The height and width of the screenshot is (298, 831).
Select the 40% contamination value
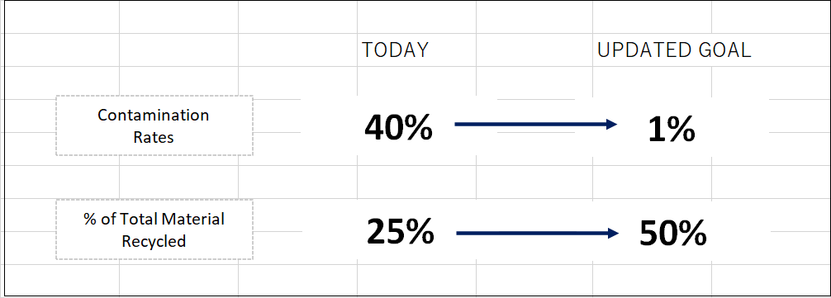398,128
